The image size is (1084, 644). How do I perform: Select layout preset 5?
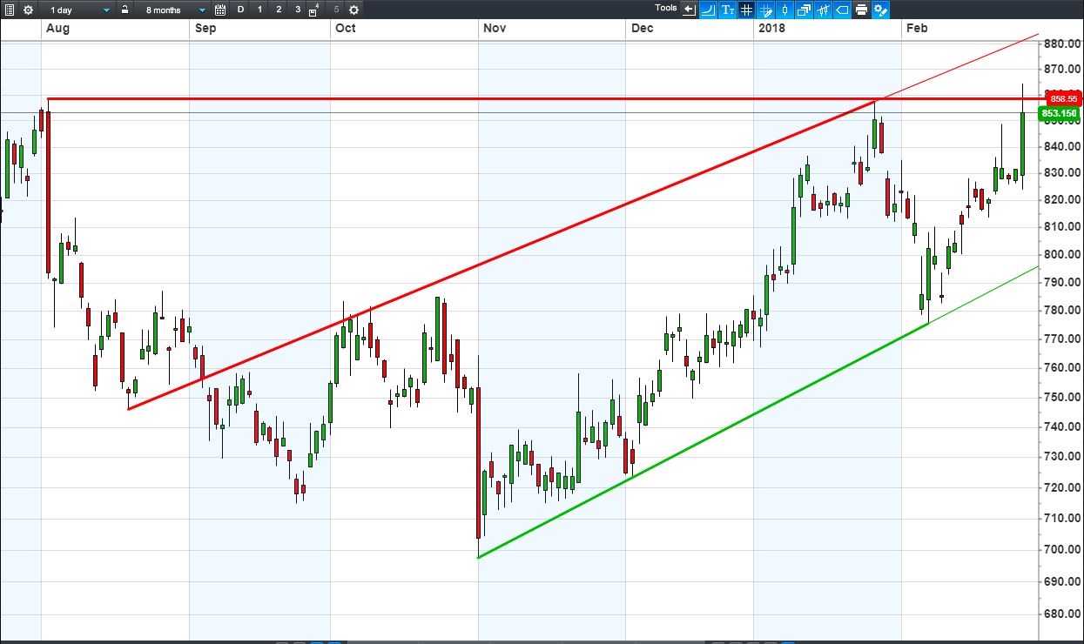coord(336,10)
